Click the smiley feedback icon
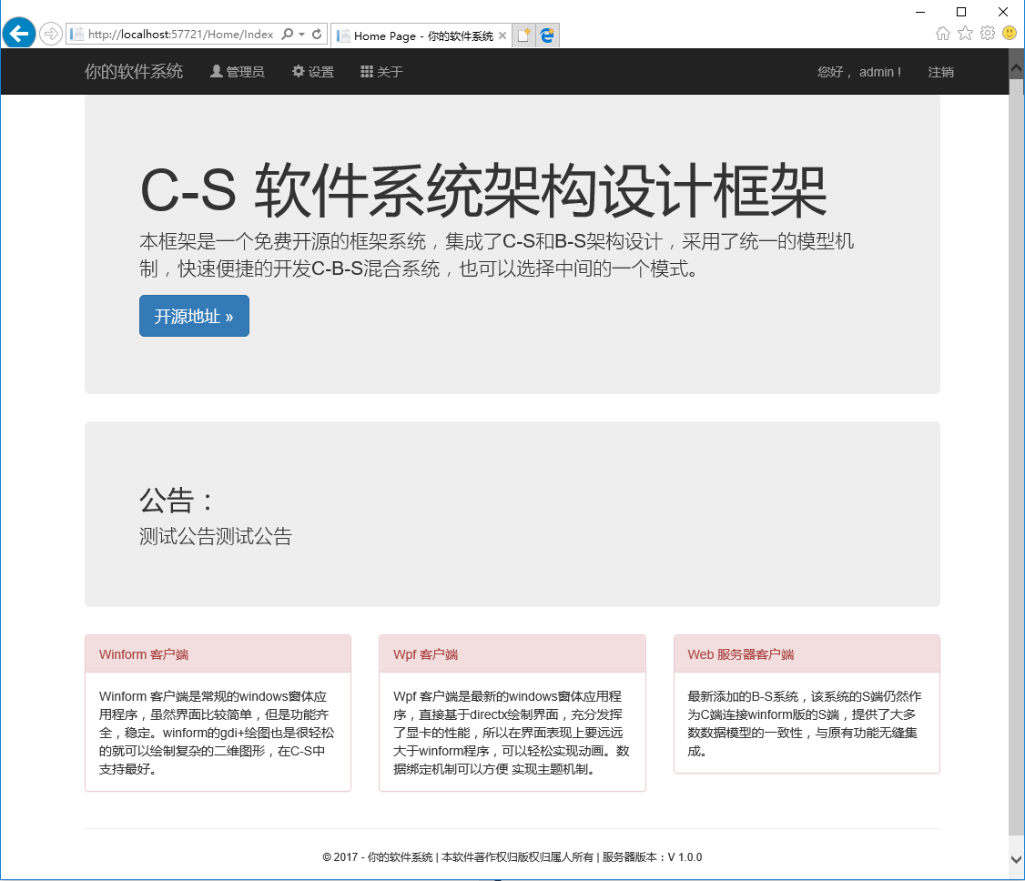The height and width of the screenshot is (881, 1025). [1010, 34]
